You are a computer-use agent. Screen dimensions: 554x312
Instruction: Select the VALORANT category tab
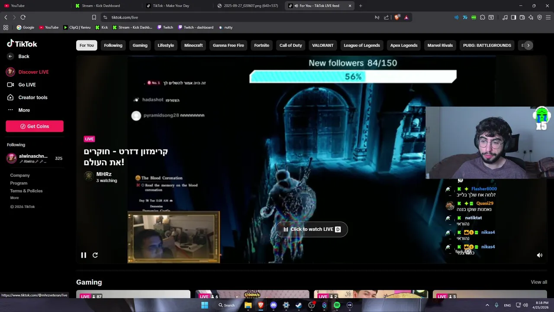[x=323, y=45]
